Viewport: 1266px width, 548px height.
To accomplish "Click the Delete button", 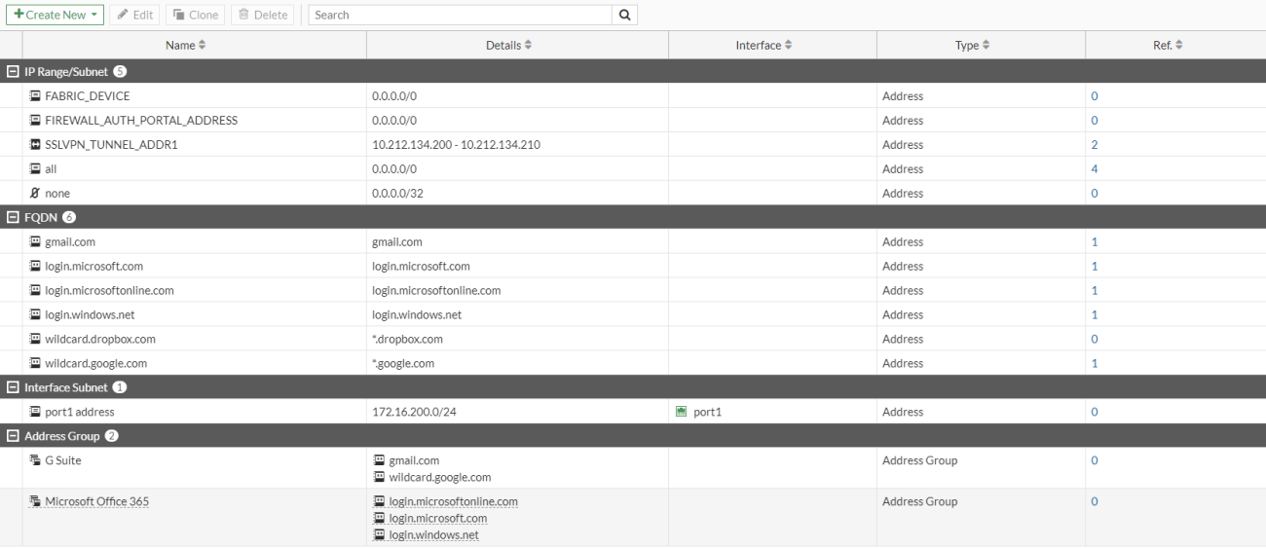I will click(x=263, y=15).
